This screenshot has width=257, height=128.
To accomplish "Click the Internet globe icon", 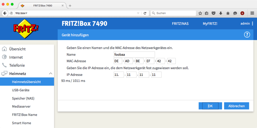I will (5, 57).
